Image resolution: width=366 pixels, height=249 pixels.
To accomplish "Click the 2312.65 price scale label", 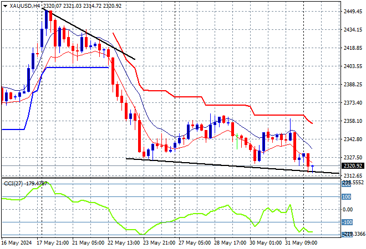I will (x=353, y=175).
